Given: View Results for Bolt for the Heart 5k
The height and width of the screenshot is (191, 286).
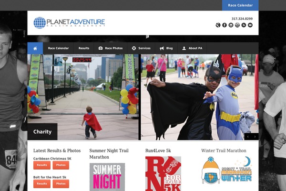Looking at the screenshot, I should click(x=42, y=184).
